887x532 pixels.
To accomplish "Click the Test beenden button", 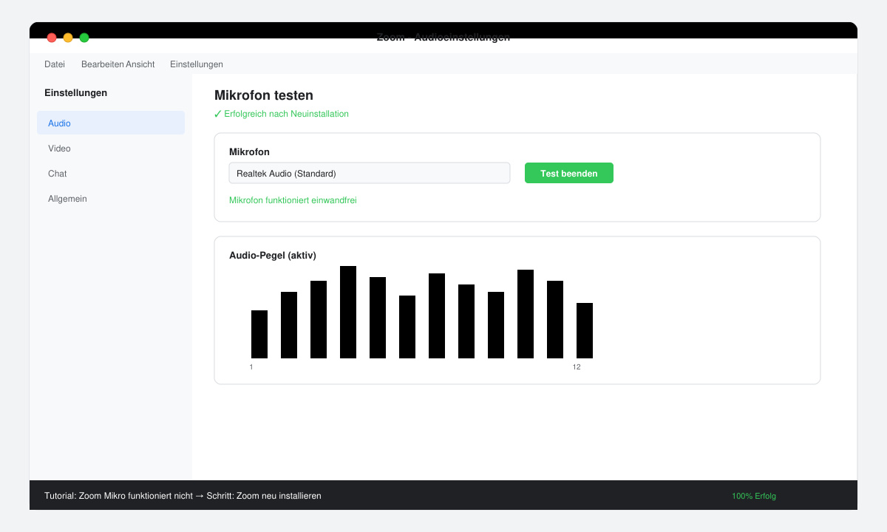I will pos(569,173).
